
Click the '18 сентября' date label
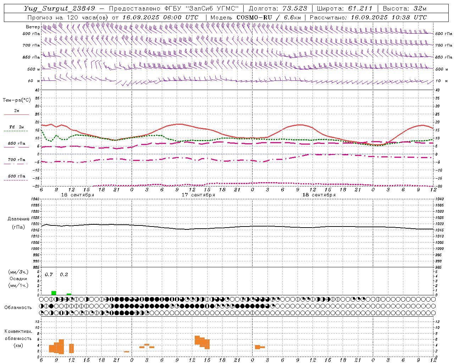click(x=319, y=195)
